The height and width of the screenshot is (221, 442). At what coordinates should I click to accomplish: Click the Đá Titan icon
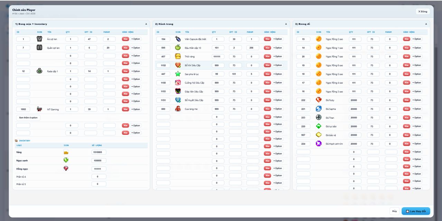point(319,117)
